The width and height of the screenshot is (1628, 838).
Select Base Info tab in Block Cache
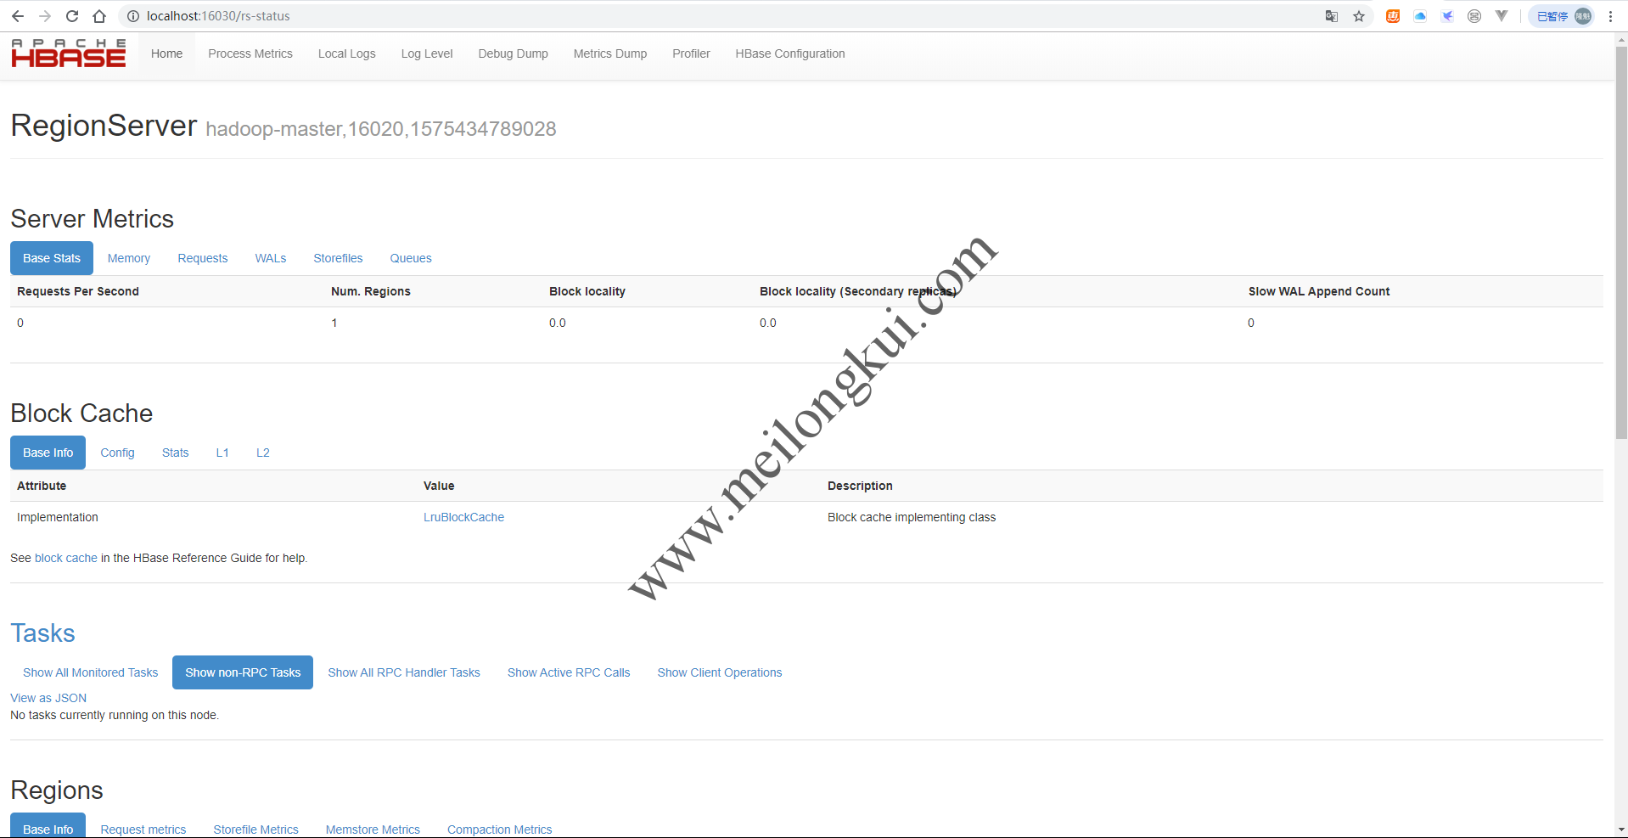(48, 453)
